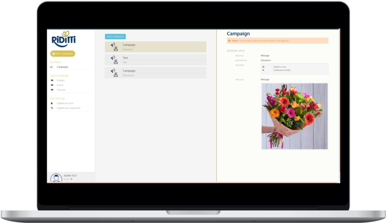The height and width of the screenshot is (223, 386).
Task: Click the envelope icon in the receivers box
Action: pyautogui.click(x=263, y=70)
